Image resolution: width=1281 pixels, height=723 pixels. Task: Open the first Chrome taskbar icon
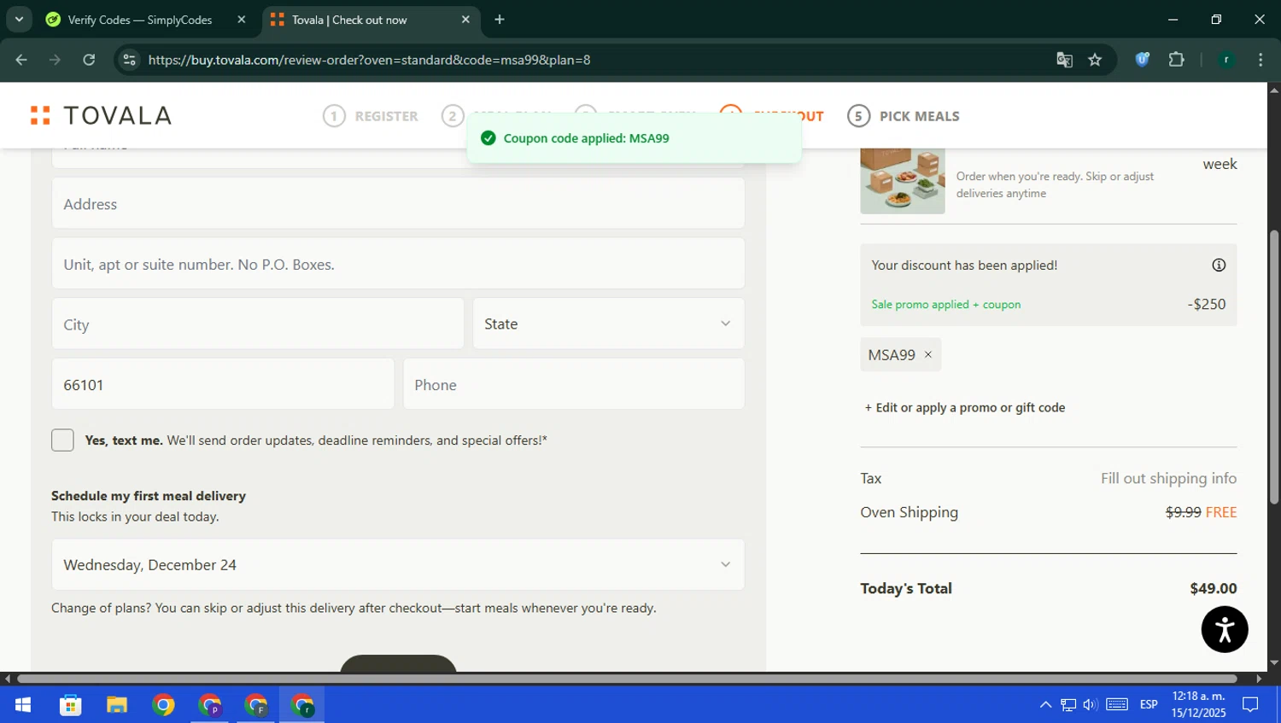click(163, 705)
